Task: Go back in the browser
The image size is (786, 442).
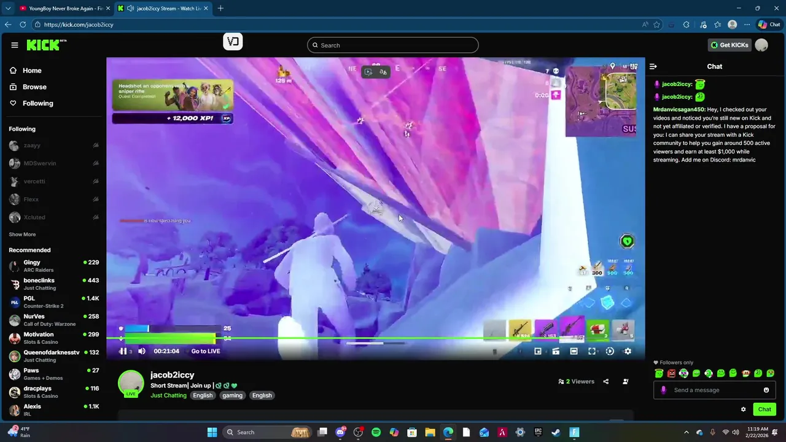Action: (x=8, y=25)
